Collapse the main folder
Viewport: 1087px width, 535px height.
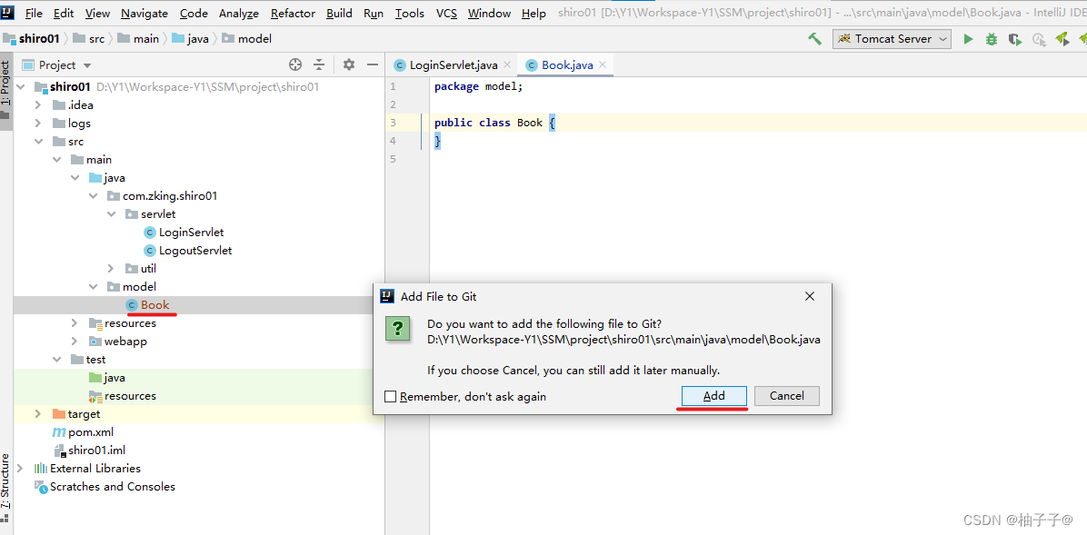pyautogui.click(x=57, y=159)
